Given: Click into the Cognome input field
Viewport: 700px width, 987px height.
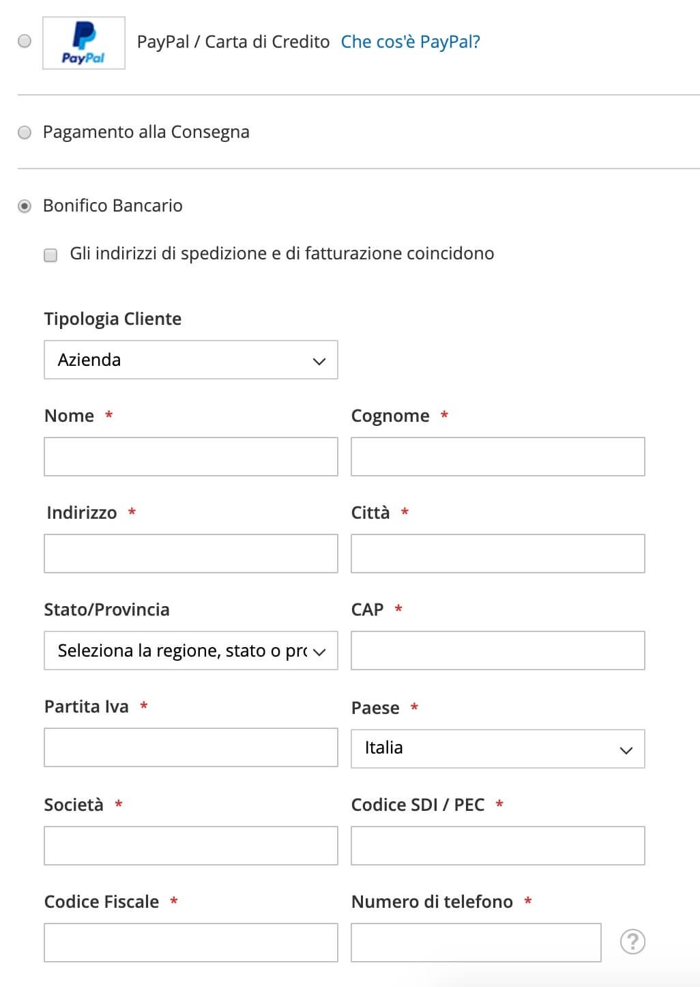Looking at the screenshot, I should point(498,457).
